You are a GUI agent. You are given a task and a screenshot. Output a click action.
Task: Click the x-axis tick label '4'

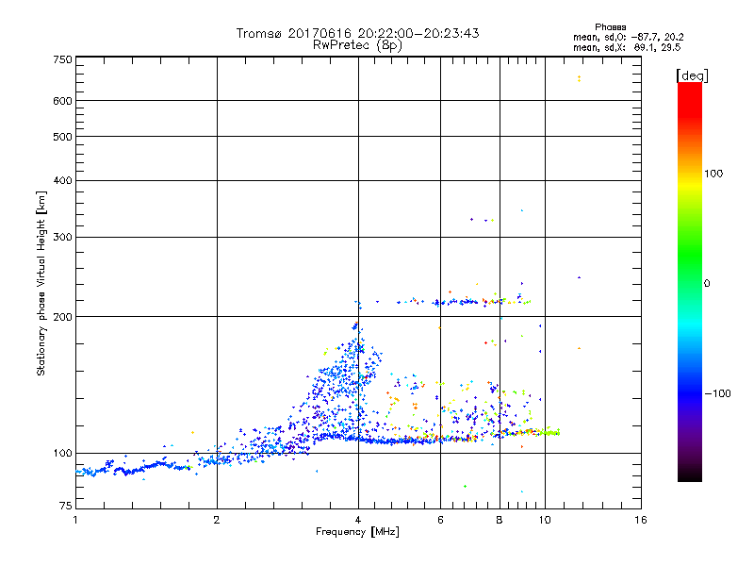pyautogui.click(x=358, y=521)
